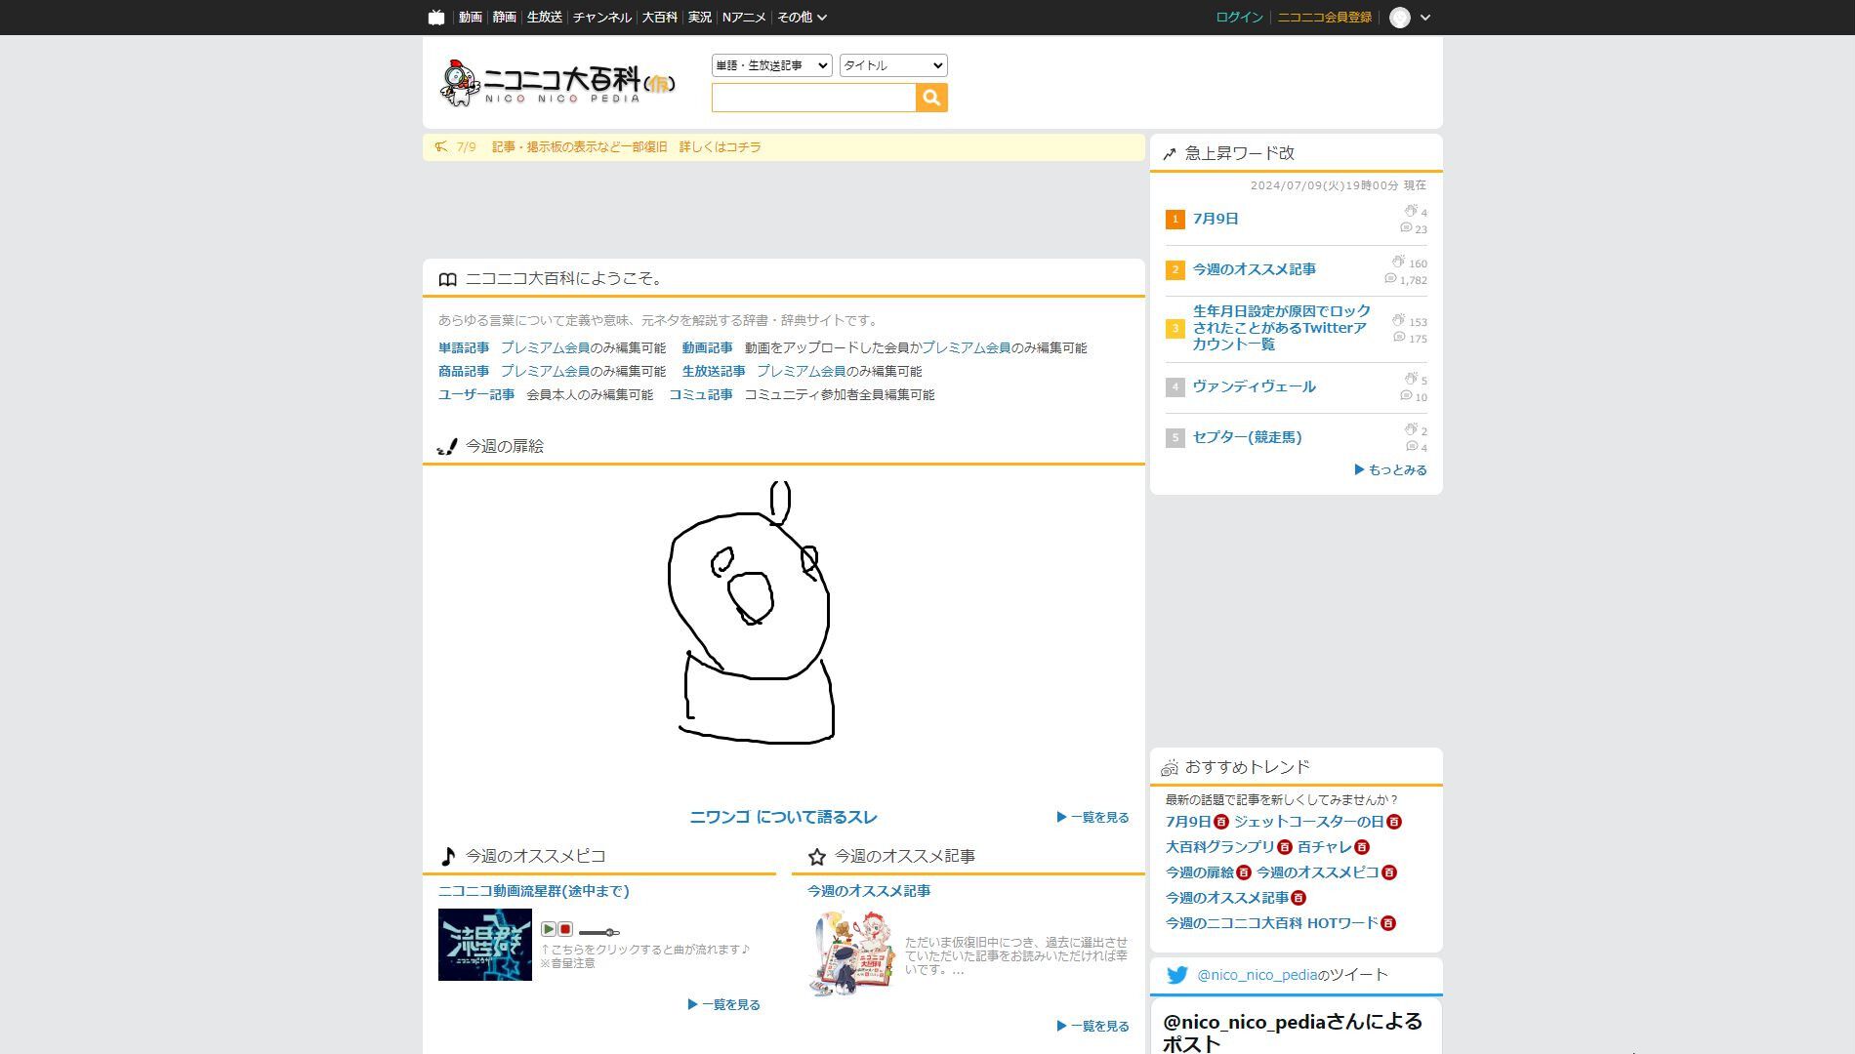Stop the recommended pico tune
The image size is (1855, 1054).
(565, 929)
